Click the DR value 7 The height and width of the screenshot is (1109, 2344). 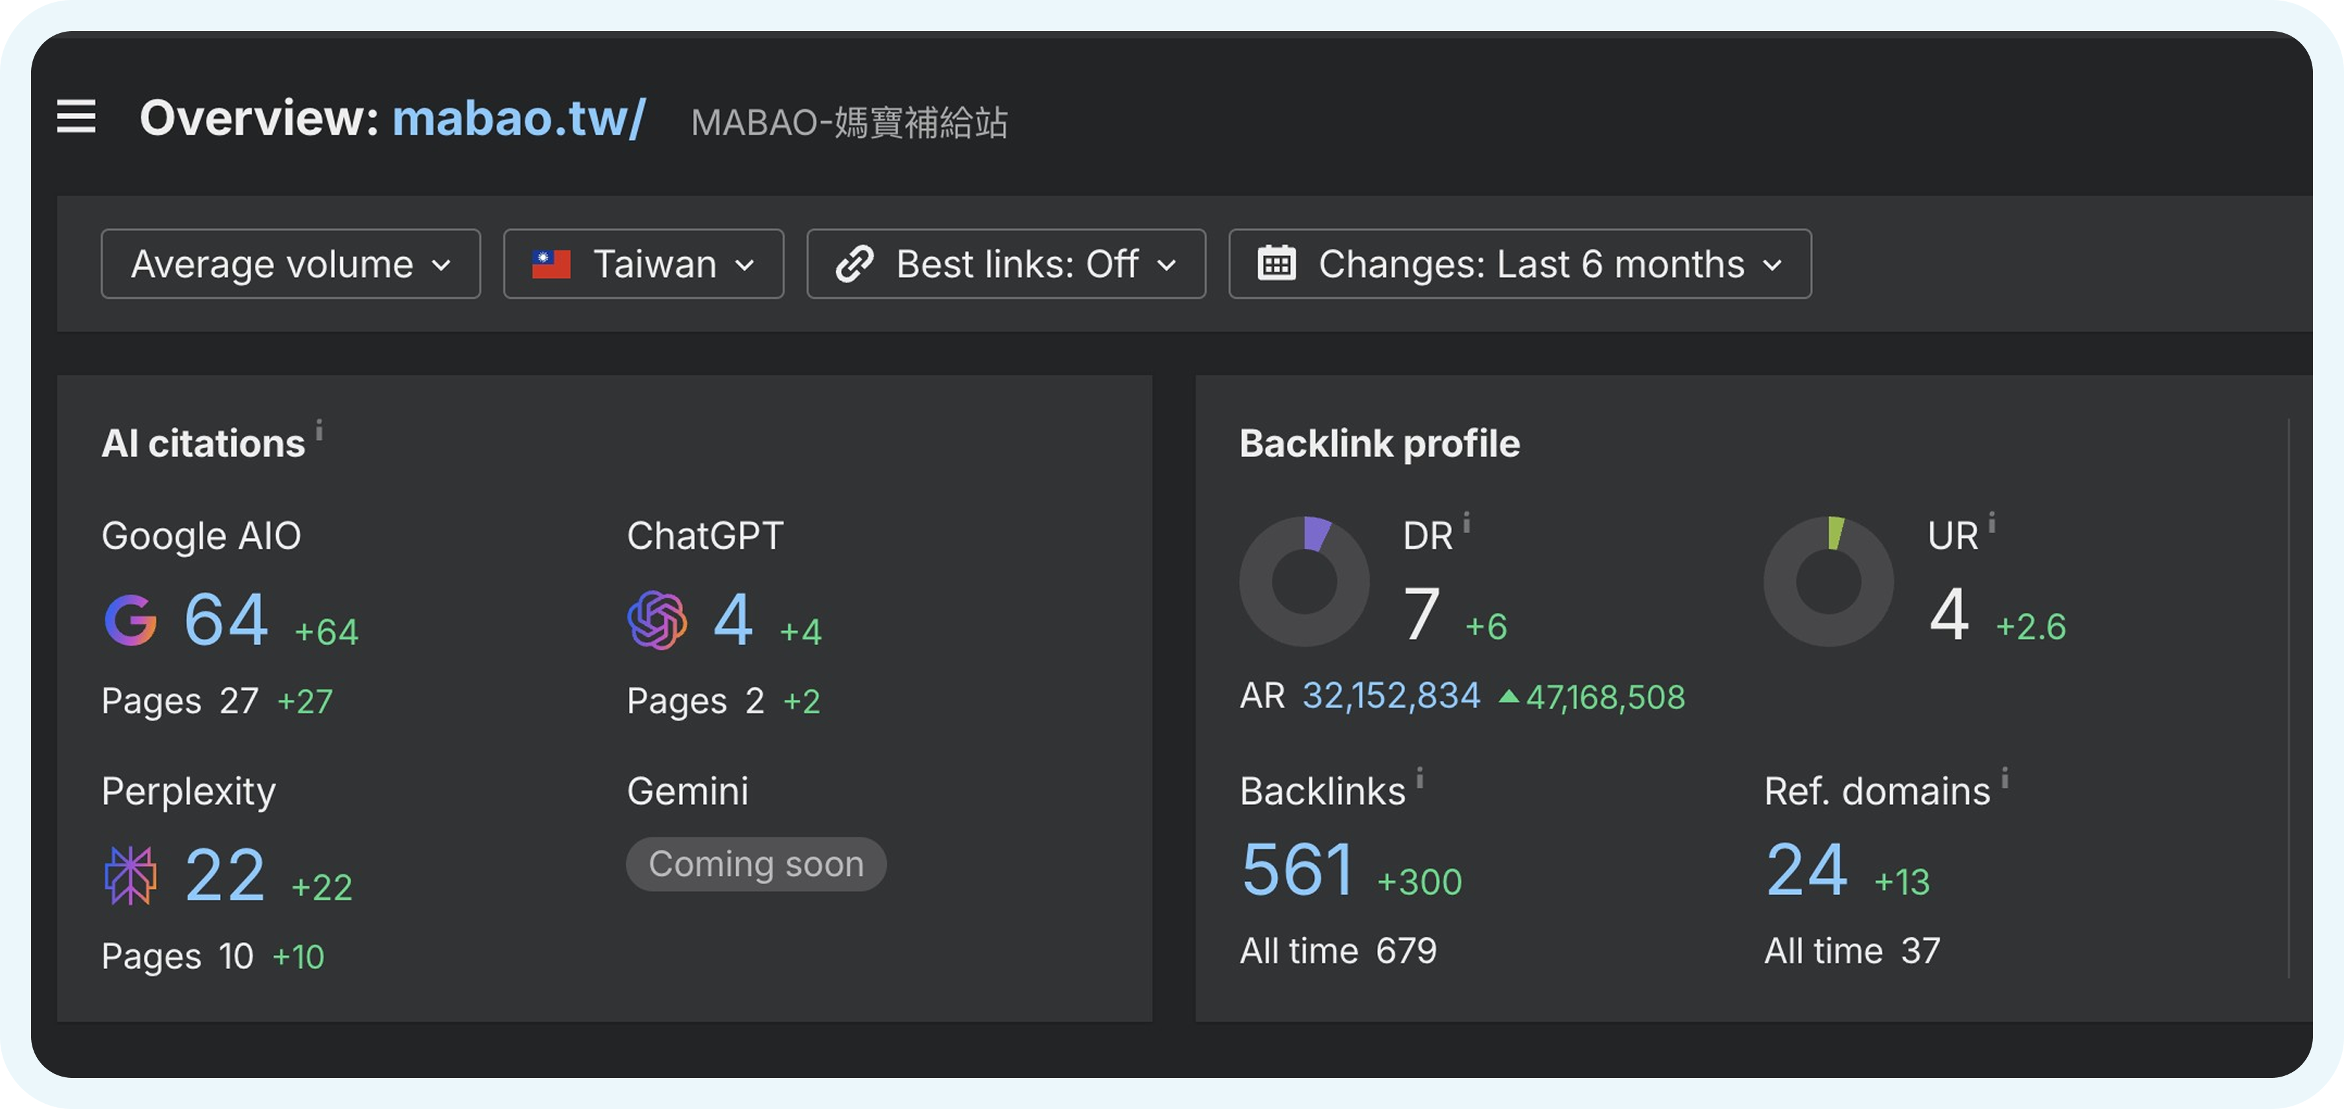pos(1422,615)
